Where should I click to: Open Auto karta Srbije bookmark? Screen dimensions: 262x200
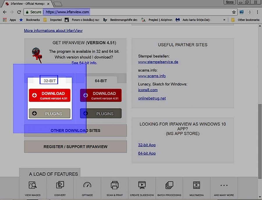click(193, 20)
